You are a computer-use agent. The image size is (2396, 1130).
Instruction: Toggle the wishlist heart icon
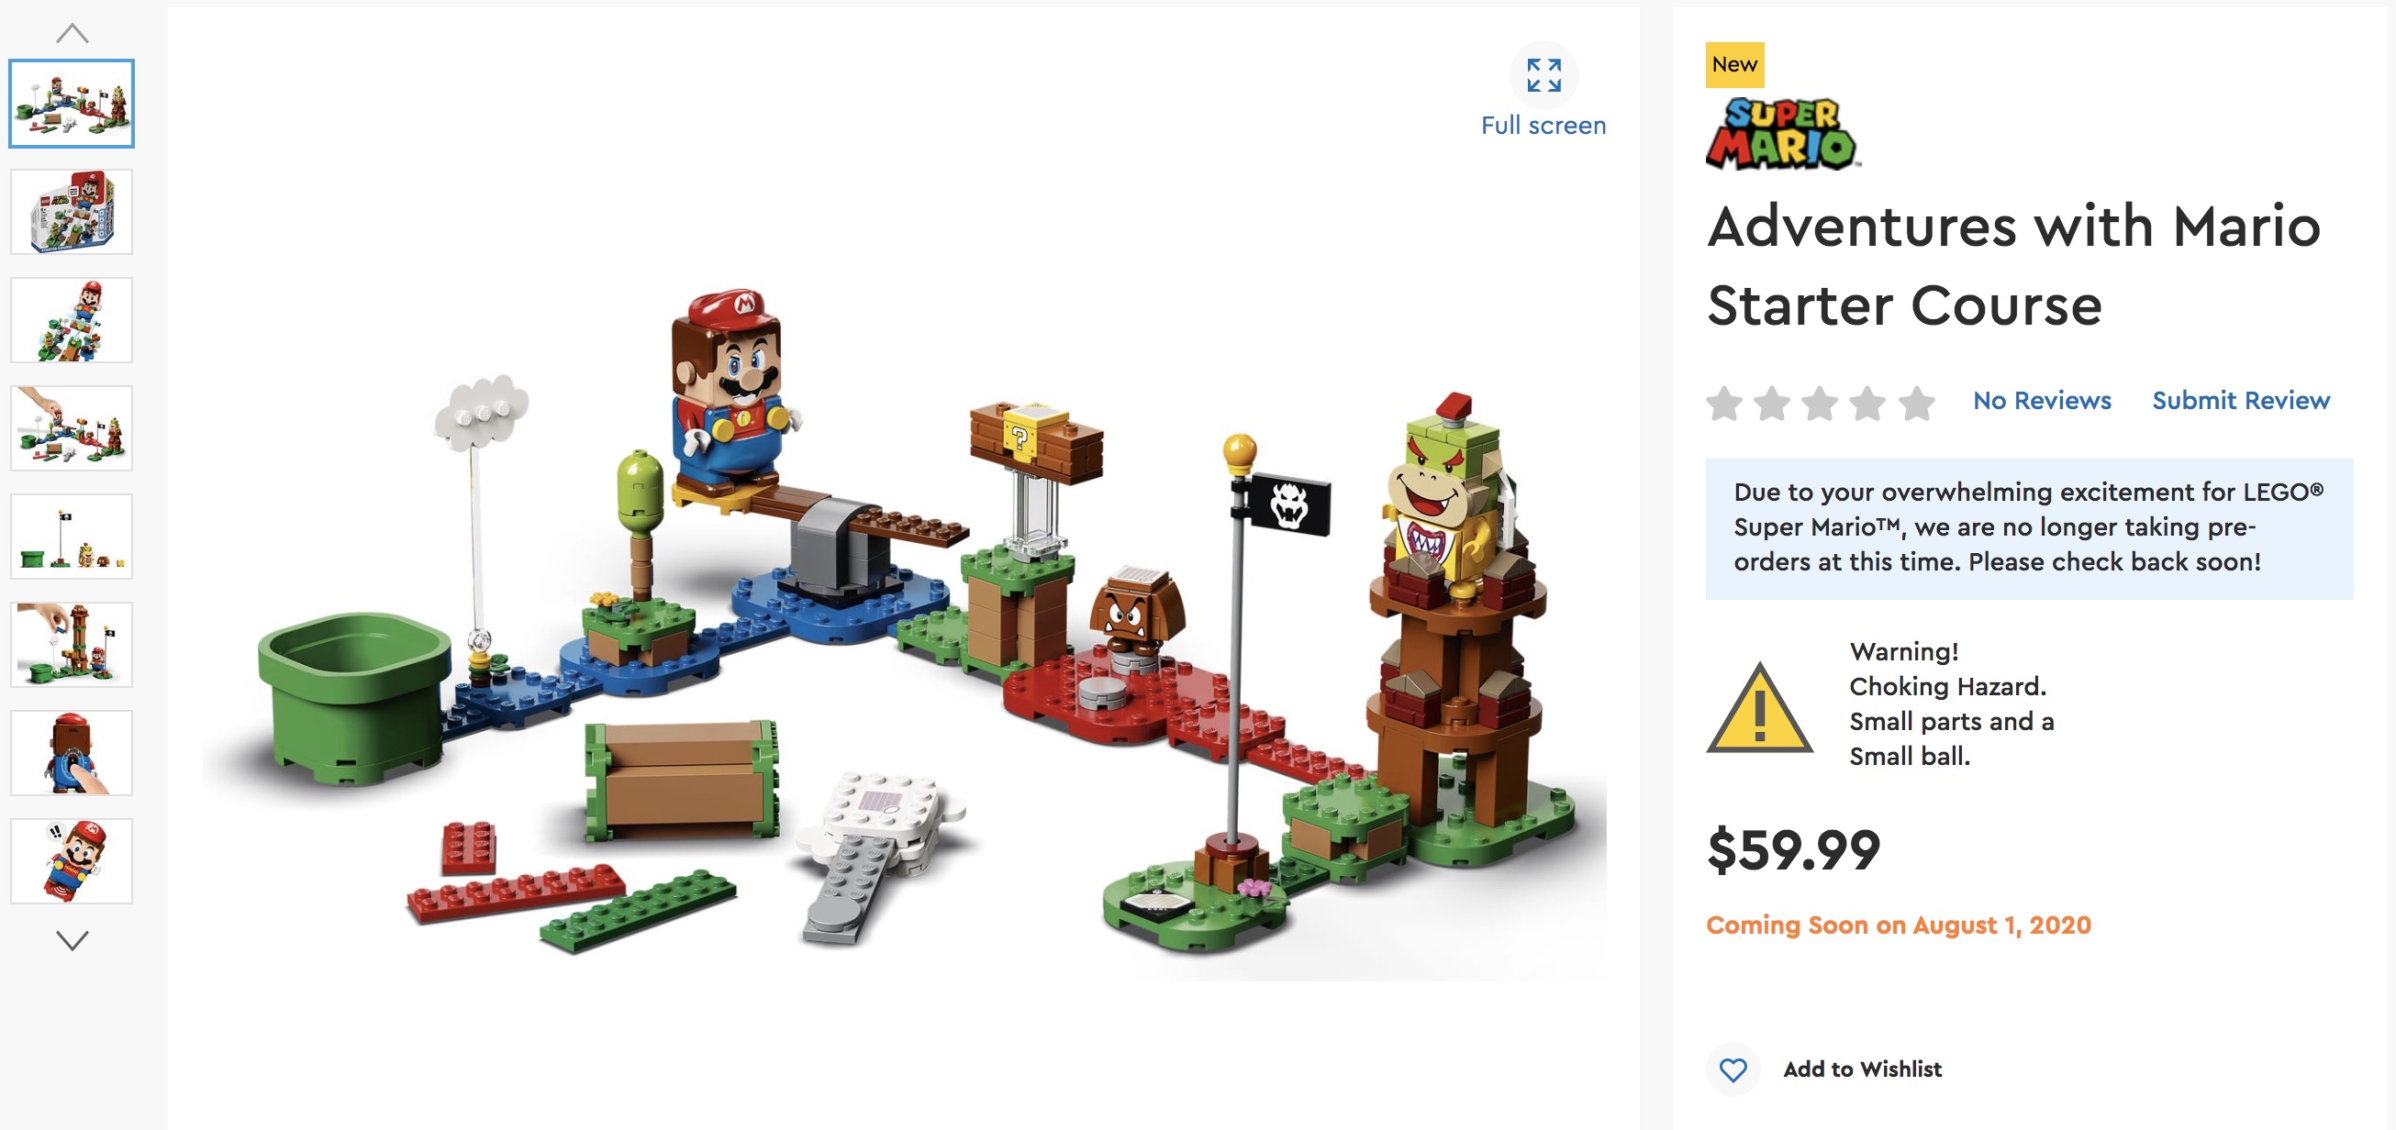pyautogui.click(x=1732, y=1069)
